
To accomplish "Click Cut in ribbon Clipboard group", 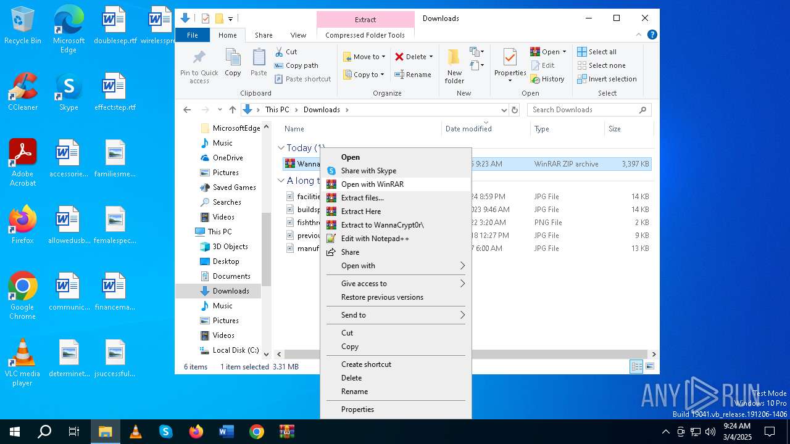I will pyautogui.click(x=286, y=52).
